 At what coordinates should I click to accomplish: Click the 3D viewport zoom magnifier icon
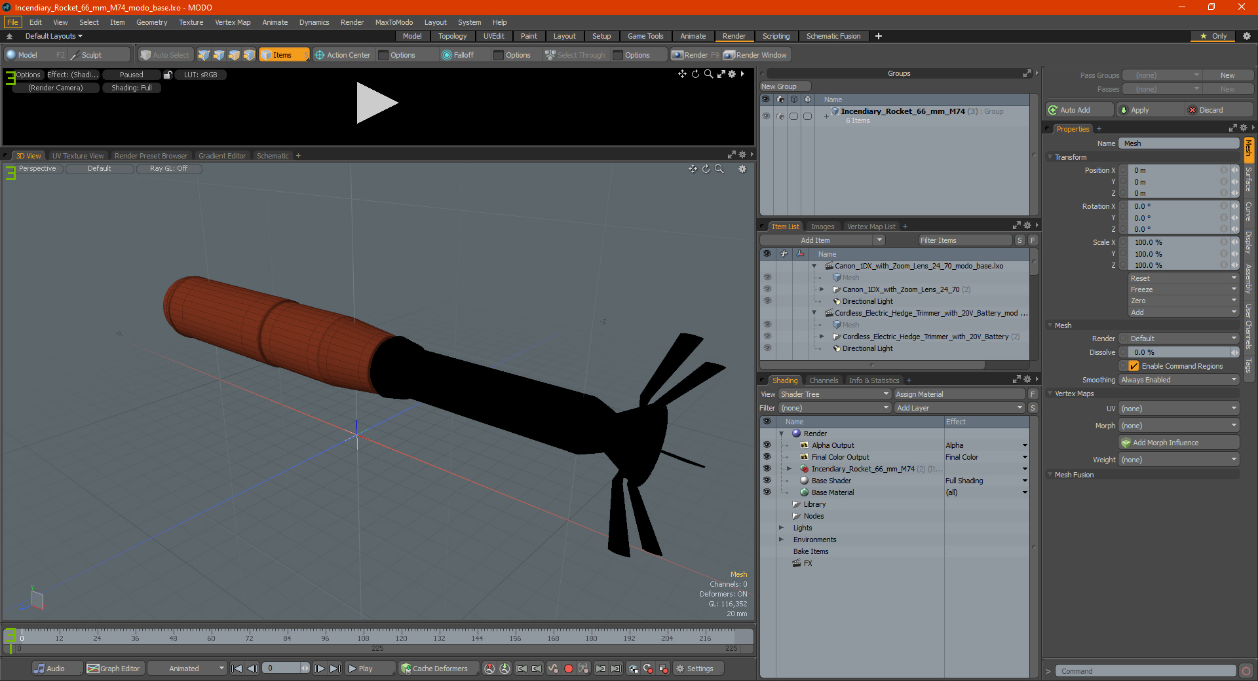coord(719,169)
